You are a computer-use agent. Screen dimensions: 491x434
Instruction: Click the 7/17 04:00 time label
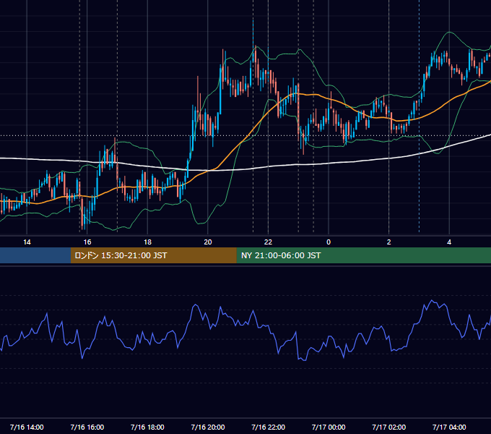pos(449,427)
